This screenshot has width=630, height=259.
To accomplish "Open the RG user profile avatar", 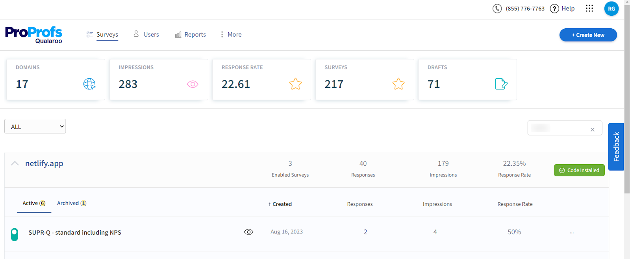I will click(x=611, y=9).
